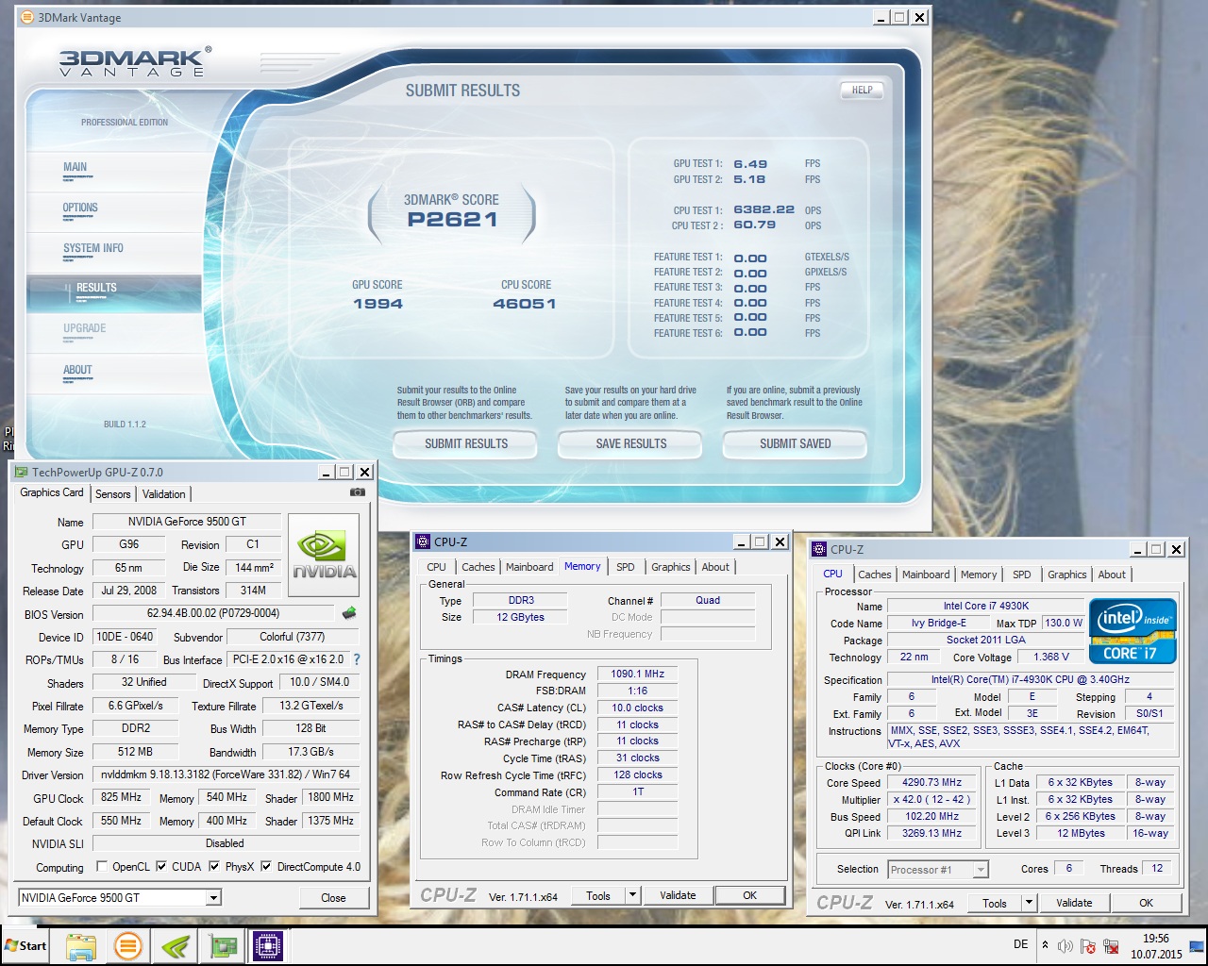Screen dimensions: 1208x966
Task: Click the GPU name field NVIDIA GeForce 9500 GT
Action: pos(187,522)
